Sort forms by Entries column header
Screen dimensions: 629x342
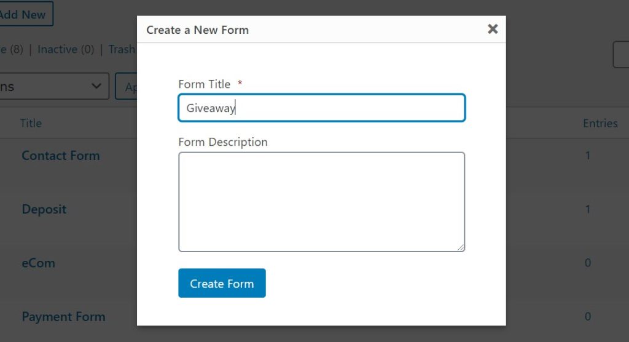click(600, 123)
